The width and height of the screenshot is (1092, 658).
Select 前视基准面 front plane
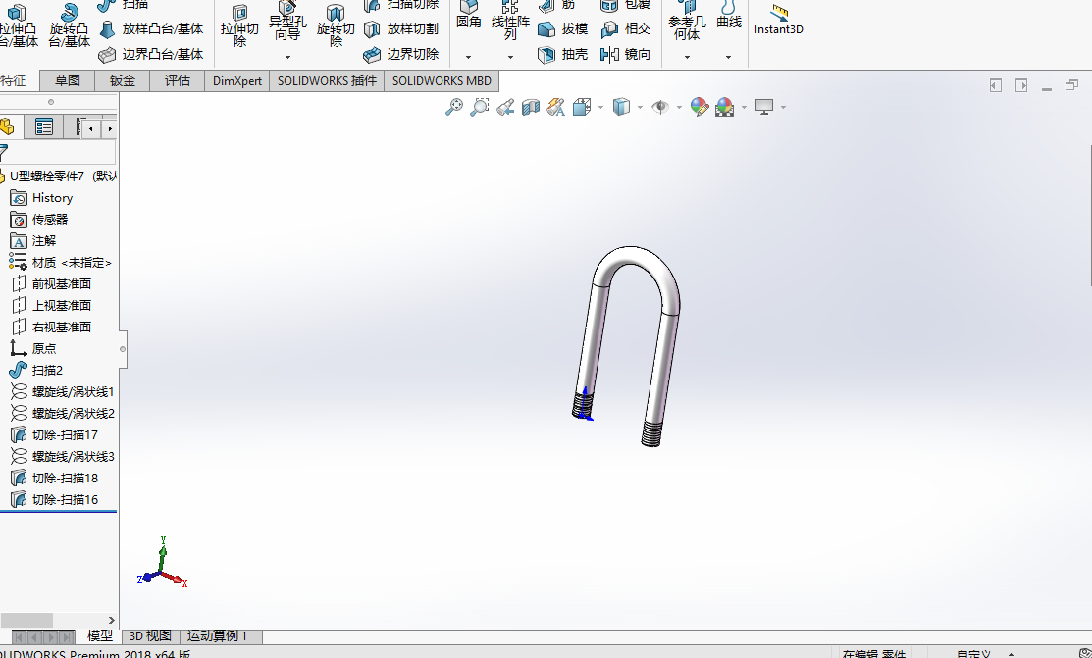[51, 284]
